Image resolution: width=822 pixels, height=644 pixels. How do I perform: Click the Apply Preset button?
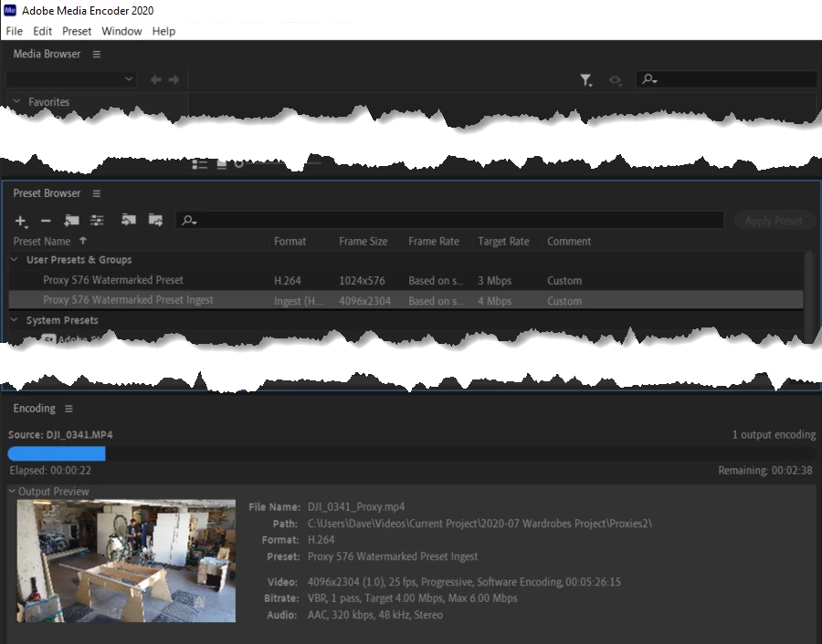774,221
